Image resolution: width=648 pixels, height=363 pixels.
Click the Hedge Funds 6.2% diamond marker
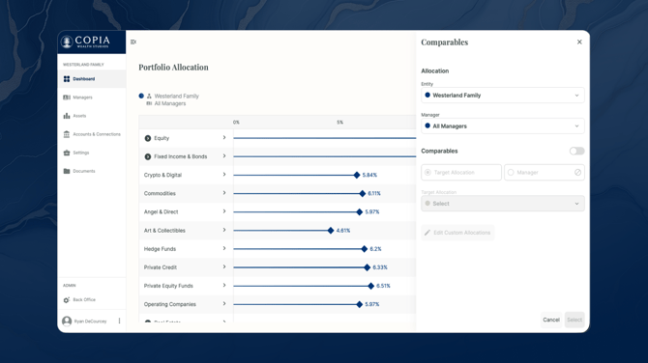click(x=364, y=249)
